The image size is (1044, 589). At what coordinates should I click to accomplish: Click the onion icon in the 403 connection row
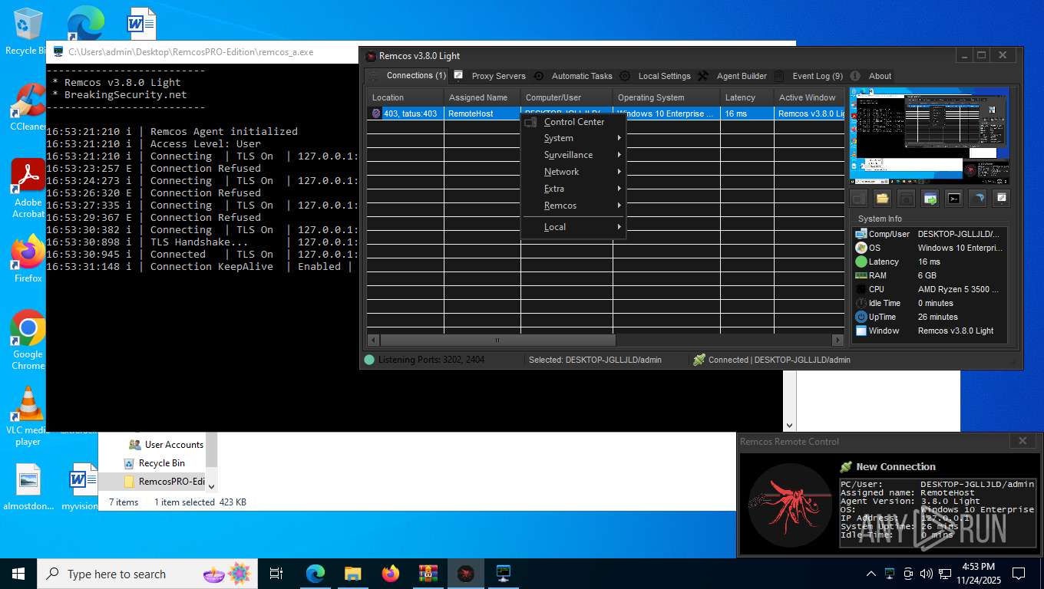point(376,114)
